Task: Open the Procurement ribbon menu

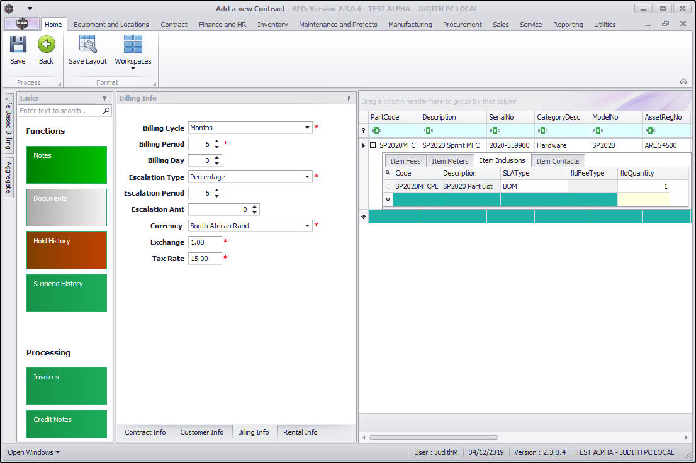Action: point(462,25)
